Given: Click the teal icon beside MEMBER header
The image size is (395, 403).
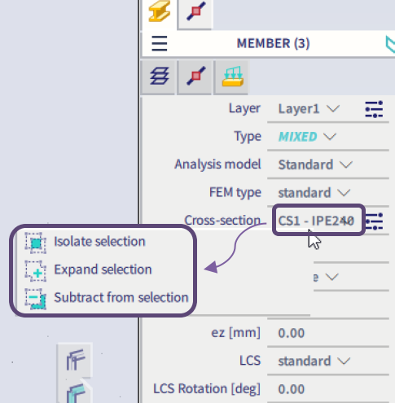Looking at the screenshot, I should (x=390, y=44).
